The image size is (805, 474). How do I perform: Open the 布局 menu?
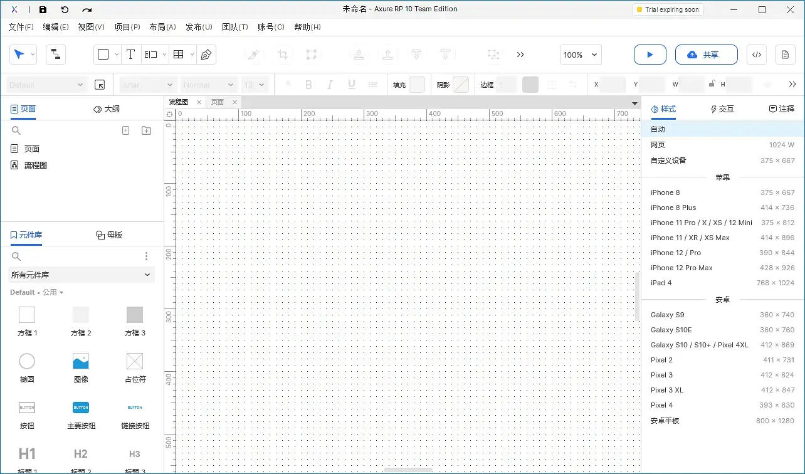point(162,27)
